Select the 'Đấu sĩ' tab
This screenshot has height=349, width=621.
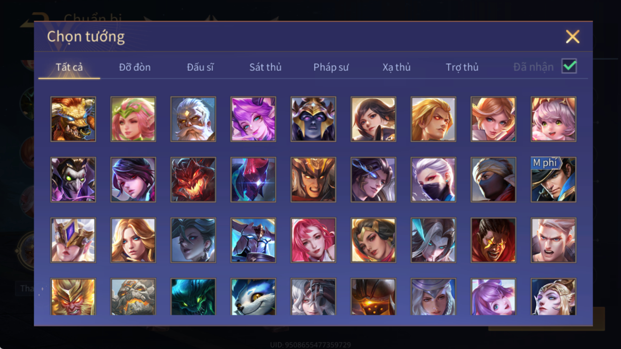pyautogui.click(x=200, y=67)
